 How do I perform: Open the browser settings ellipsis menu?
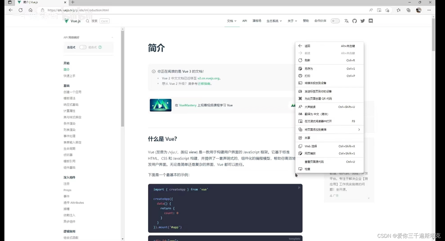tap(429, 10)
